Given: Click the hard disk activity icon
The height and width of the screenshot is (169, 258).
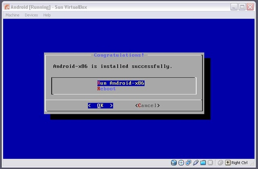Looking at the screenshot, I should coord(174,163).
